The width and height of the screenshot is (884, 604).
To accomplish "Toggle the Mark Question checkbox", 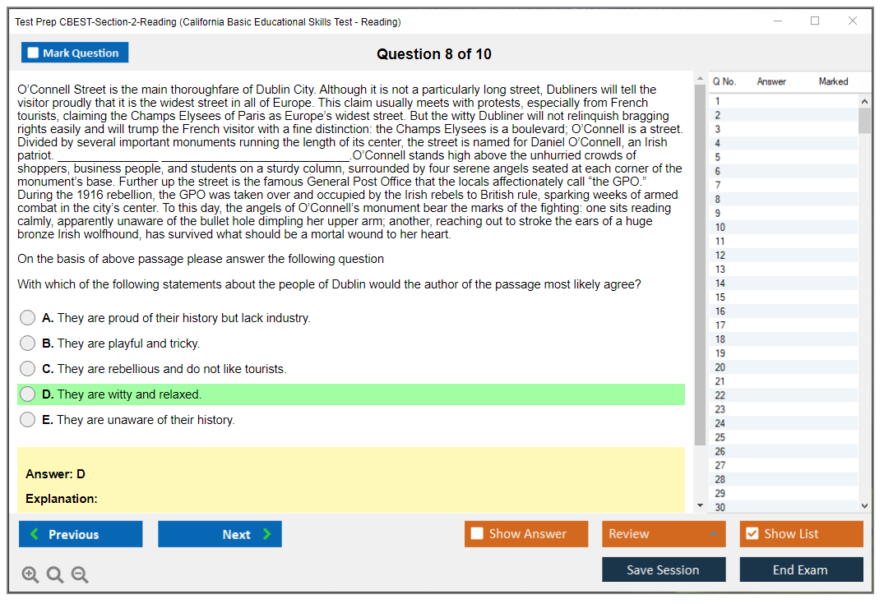I will (x=34, y=53).
